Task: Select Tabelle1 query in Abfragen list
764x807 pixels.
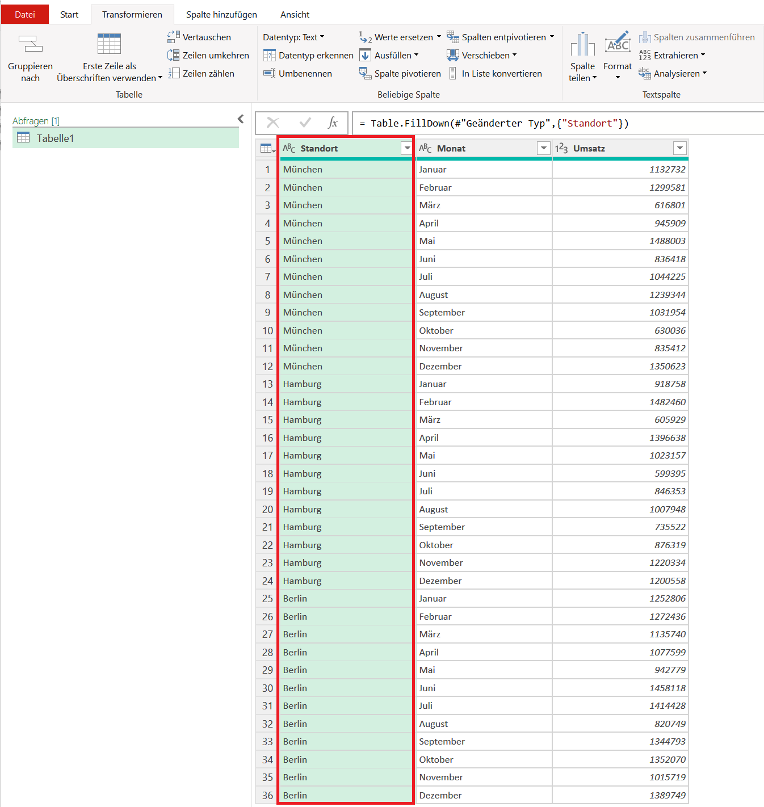Action: (125, 138)
